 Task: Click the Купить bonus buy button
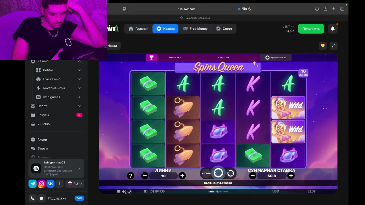point(206,173)
